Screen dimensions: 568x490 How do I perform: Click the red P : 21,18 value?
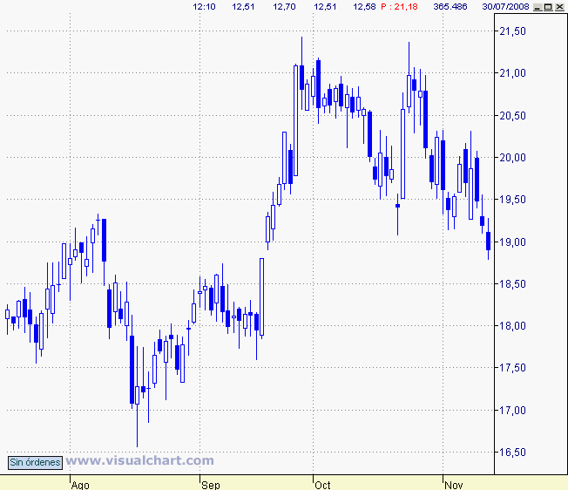pos(399,6)
